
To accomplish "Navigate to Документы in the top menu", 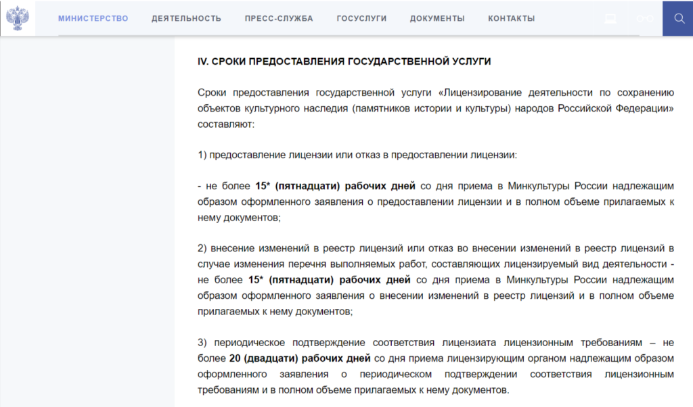I will click(437, 18).
